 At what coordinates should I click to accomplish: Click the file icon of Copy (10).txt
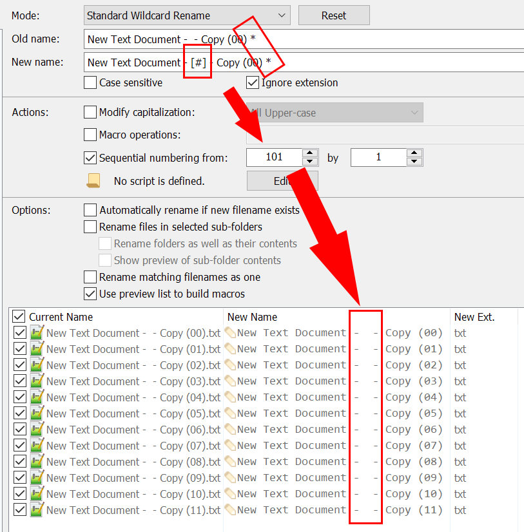click(x=37, y=493)
